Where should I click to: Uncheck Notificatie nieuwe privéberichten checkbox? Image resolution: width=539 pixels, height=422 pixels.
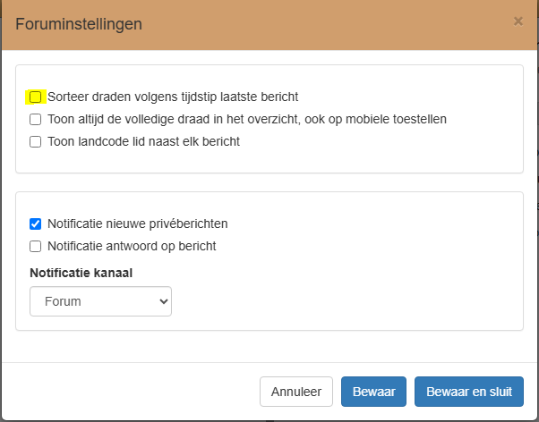click(36, 224)
